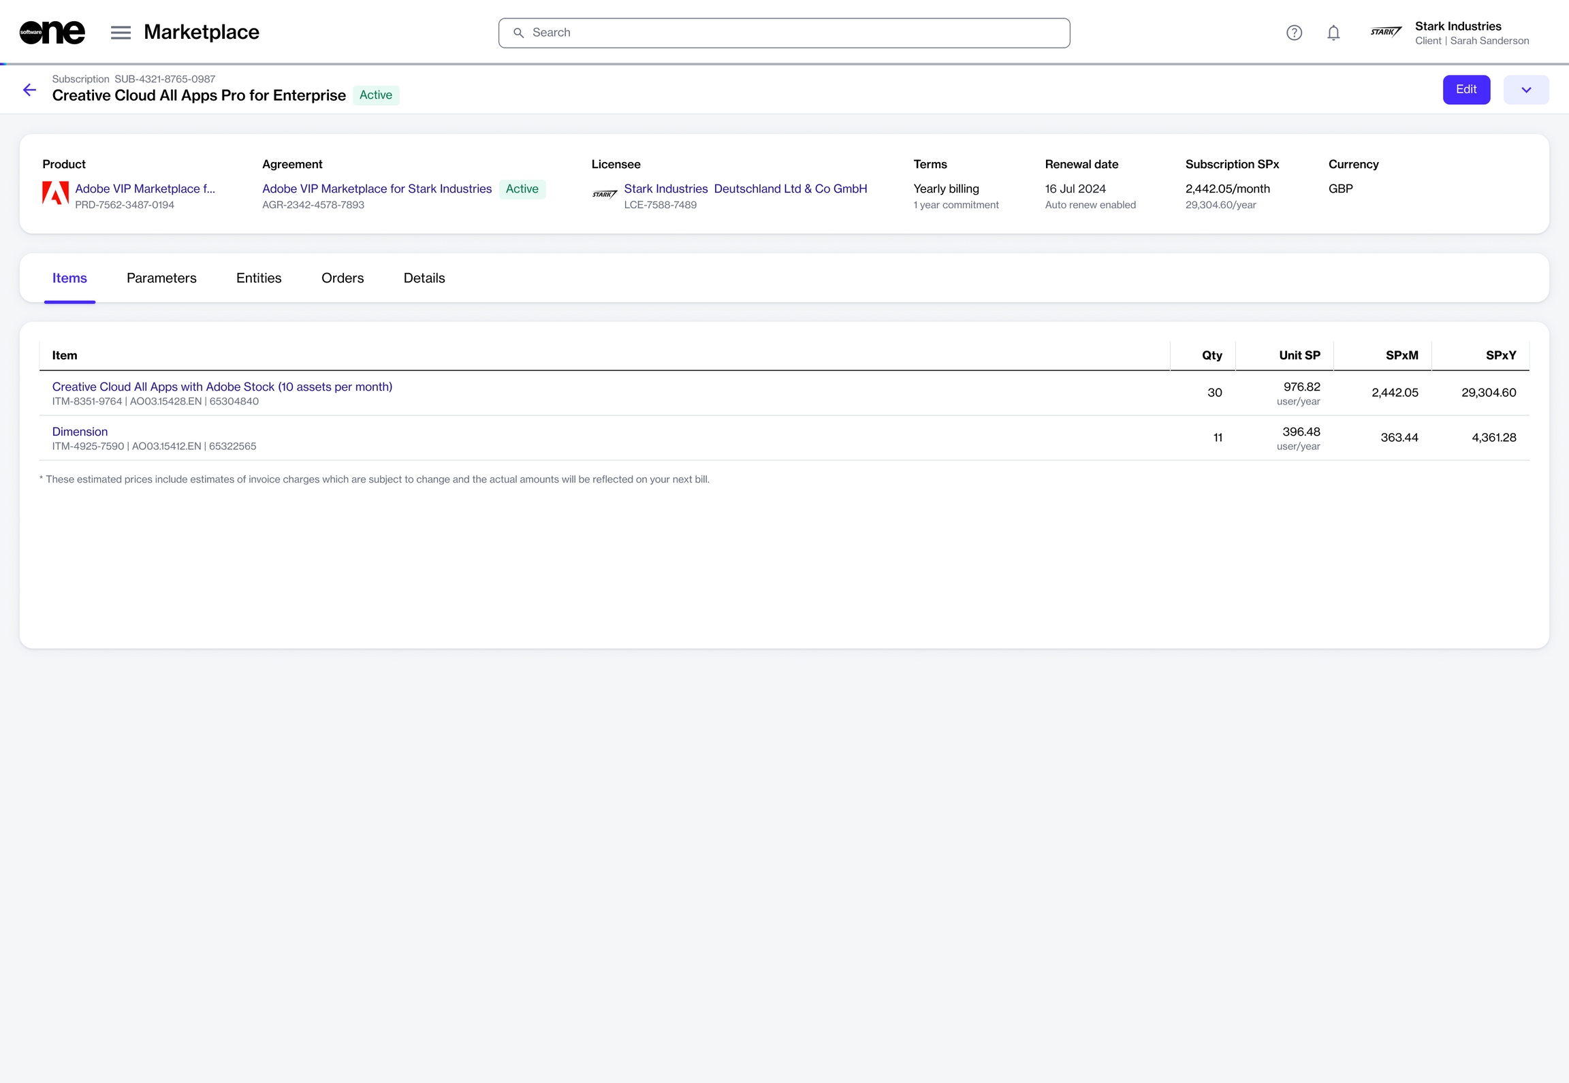
Task: Click the search magnifier icon
Action: pos(518,33)
